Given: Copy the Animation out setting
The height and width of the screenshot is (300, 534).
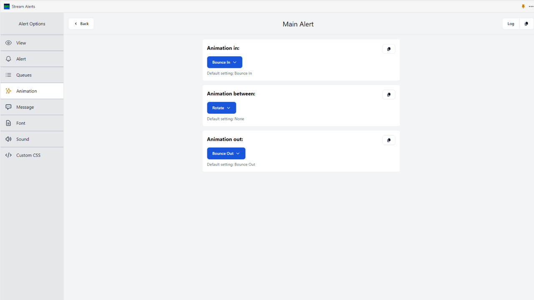Looking at the screenshot, I should point(388,140).
